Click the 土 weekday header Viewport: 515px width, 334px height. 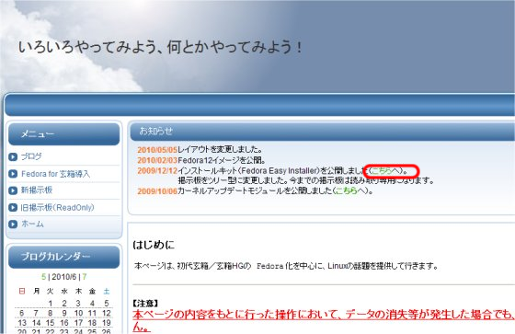107,292
